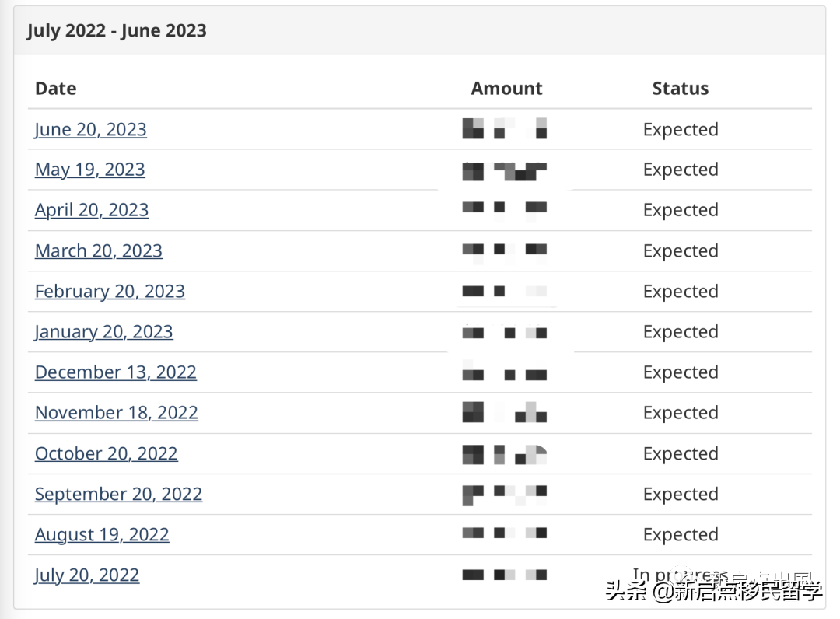Open the August 19, 2022 payment link
Image resolution: width=840 pixels, height=619 pixels.
click(x=101, y=534)
